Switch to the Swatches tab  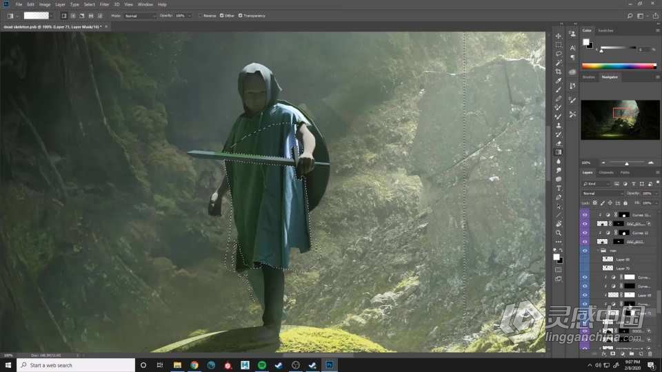tap(605, 30)
